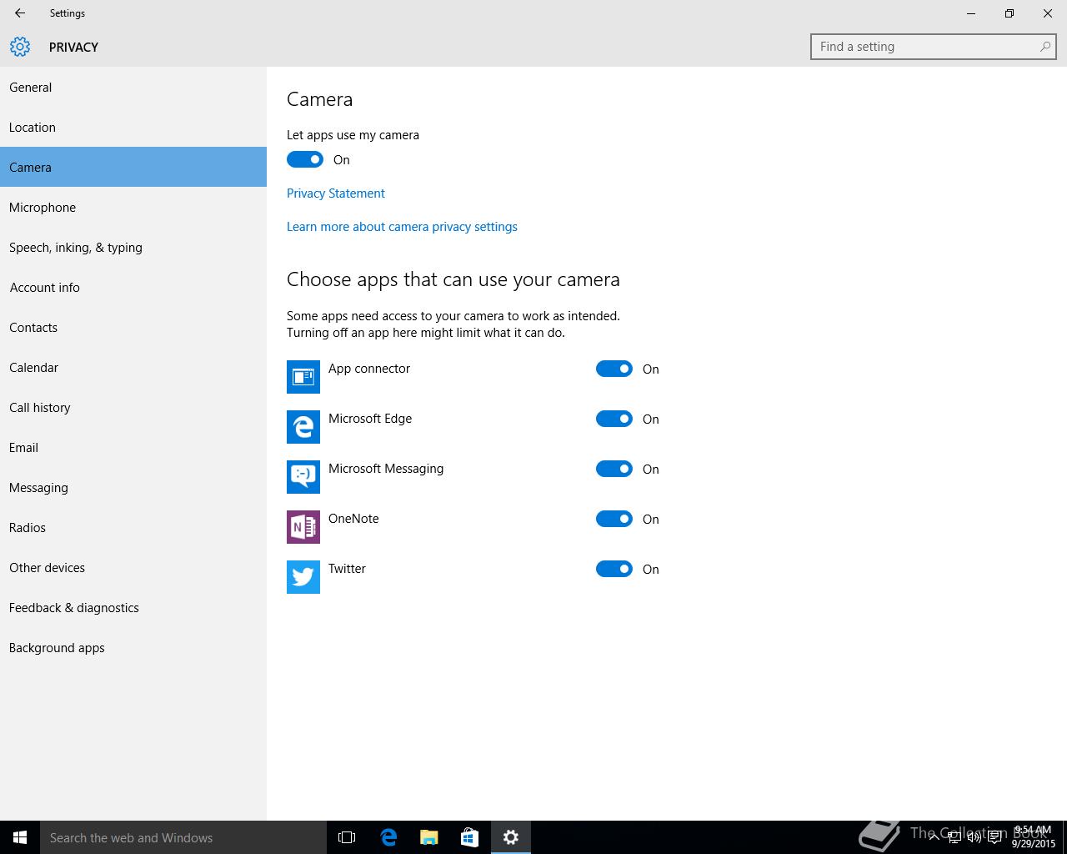This screenshot has width=1067, height=854.
Task: Show hidden system tray icons
Action: click(x=934, y=837)
